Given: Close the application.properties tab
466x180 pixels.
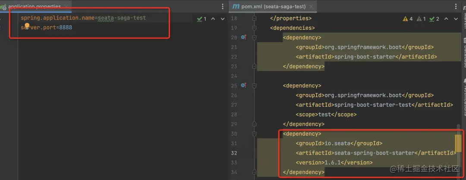Looking at the screenshot, I should point(66,6).
